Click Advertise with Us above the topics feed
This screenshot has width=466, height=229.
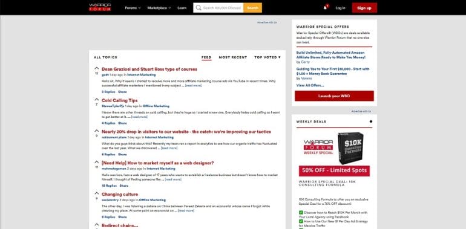(267, 22)
